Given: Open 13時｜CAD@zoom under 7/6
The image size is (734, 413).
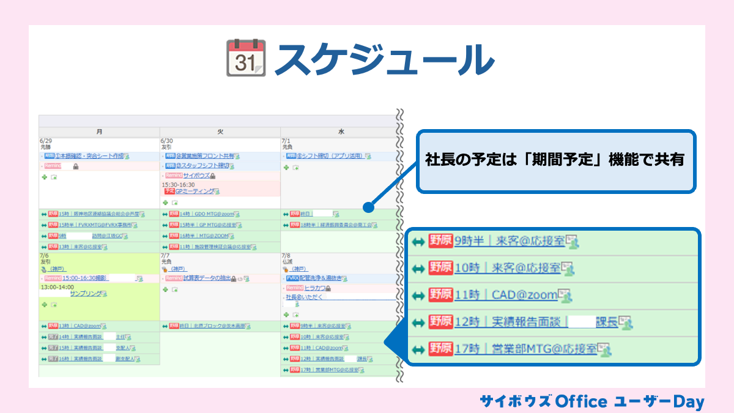Looking at the screenshot, I should (x=80, y=326).
